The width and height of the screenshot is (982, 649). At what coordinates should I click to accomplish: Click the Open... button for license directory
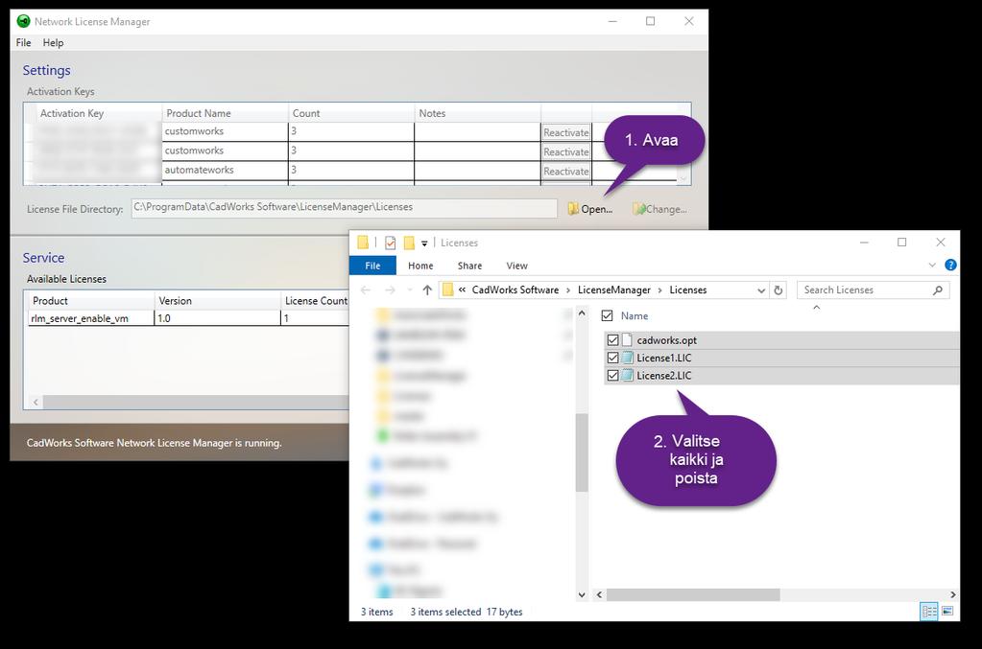(x=590, y=209)
